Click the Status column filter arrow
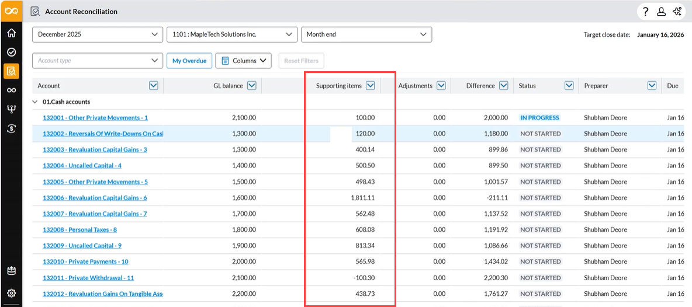This screenshot has width=692, height=307. (x=569, y=86)
